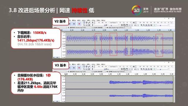Adjust recording volume slider in V3 window
The height and width of the screenshot is (106, 188).
[x=99, y=69]
